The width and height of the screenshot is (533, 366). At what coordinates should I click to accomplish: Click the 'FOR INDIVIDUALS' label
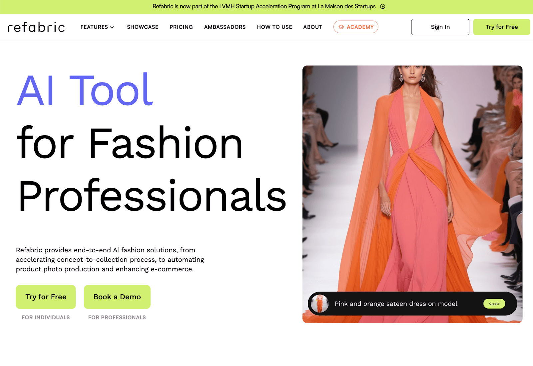pyautogui.click(x=46, y=317)
